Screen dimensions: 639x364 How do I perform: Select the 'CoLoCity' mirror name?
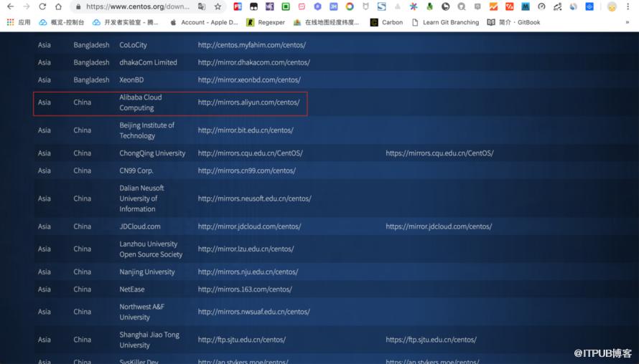pyautogui.click(x=133, y=45)
